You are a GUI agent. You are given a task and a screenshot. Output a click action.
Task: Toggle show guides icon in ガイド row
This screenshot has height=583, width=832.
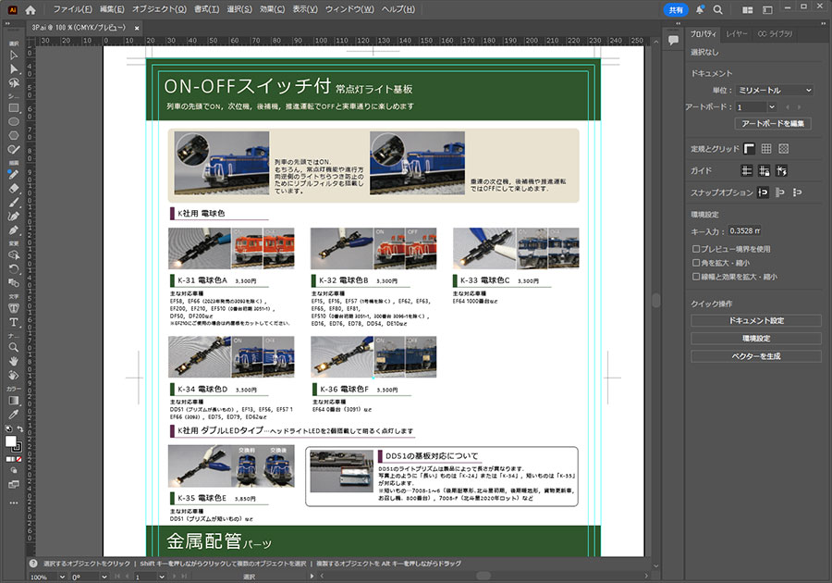click(x=747, y=170)
